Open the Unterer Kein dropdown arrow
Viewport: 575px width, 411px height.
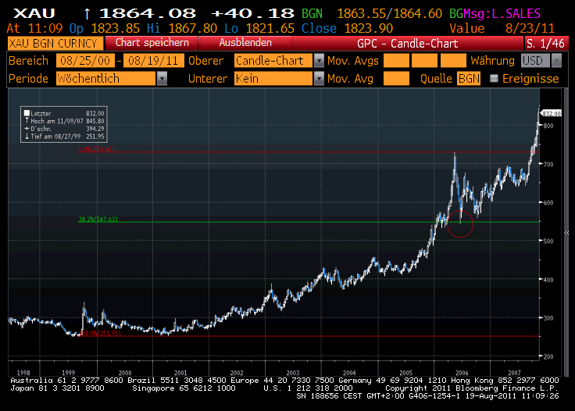319,78
